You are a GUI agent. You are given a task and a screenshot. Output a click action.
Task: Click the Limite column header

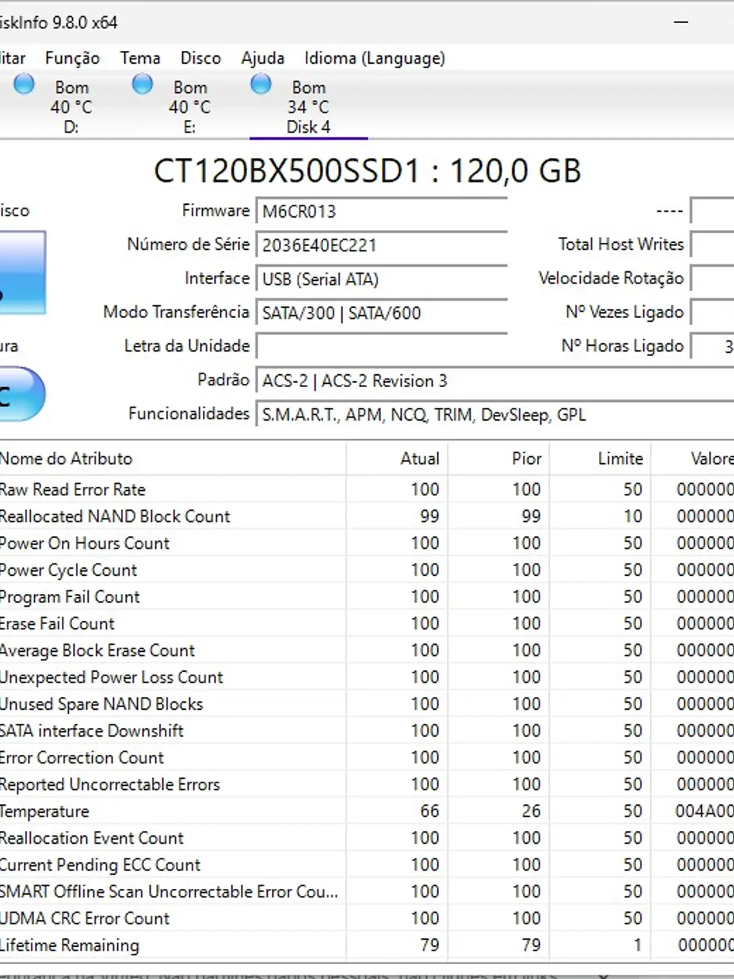coord(600,459)
